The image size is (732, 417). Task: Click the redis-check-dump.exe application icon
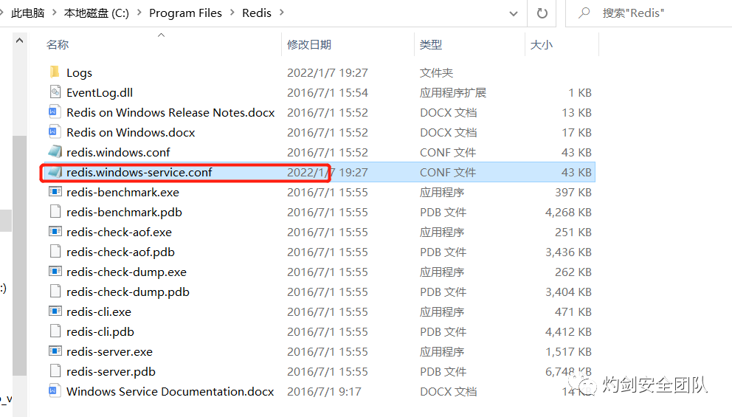point(55,272)
